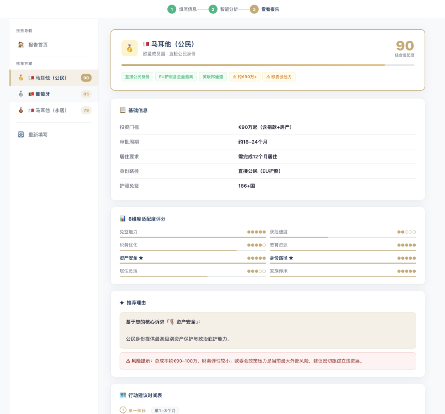
Task: Click the 教育资源 rating dots
Action: (406, 245)
